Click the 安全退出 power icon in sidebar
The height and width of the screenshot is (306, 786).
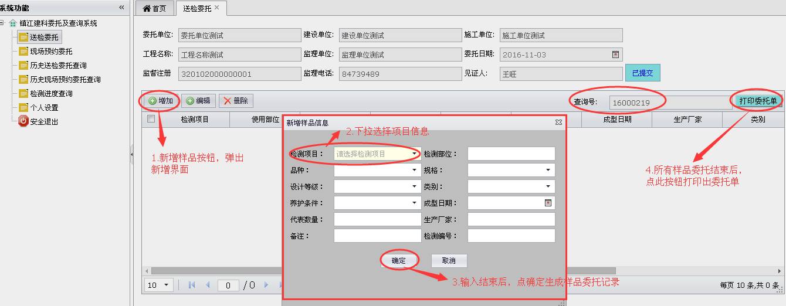pyautogui.click(x=23, y=121)
